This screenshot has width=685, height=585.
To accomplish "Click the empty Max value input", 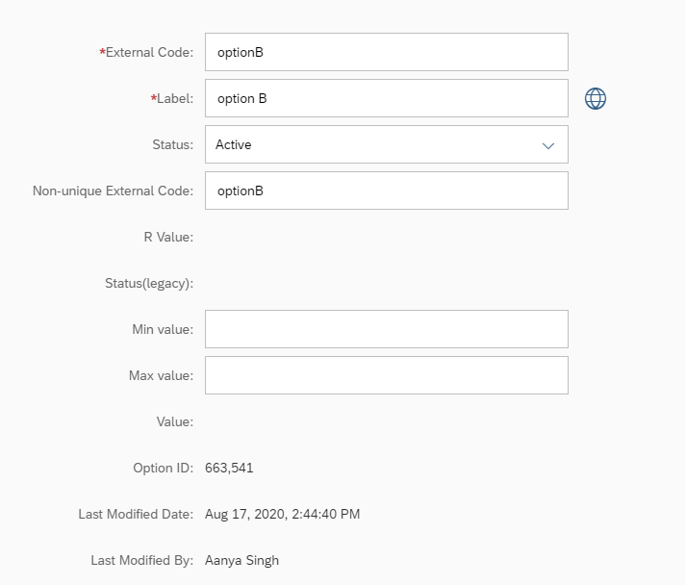I will tap(387, 375).
